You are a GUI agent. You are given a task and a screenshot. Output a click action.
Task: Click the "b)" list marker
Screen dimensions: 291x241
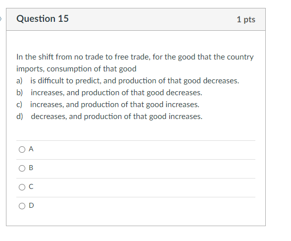click(19, 93)
